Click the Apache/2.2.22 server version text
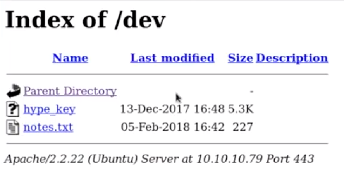This screenshot has height=170, width=344. coord(44,159)
